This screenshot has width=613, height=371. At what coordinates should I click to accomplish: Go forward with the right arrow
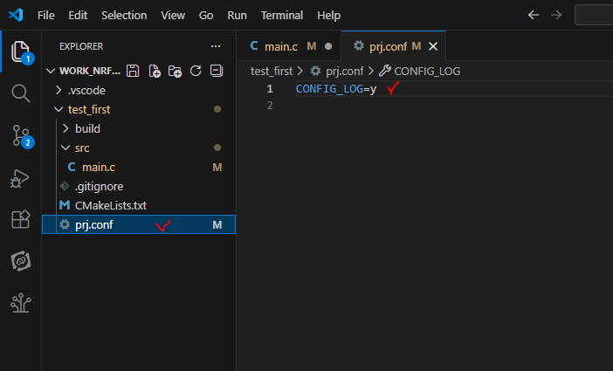556,15
